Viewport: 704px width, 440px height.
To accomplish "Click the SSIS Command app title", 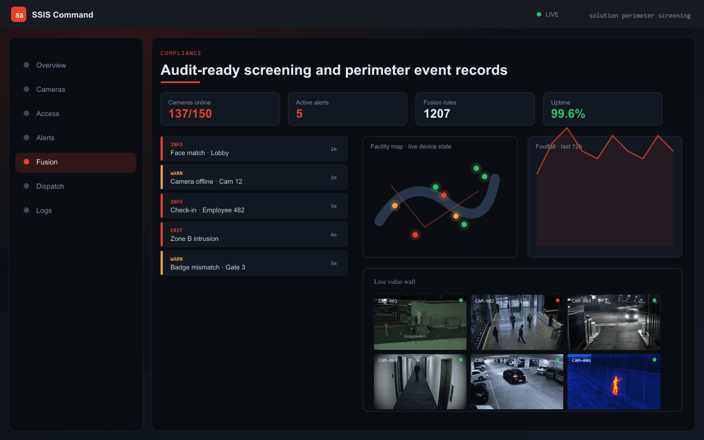I will click(63, 15).
